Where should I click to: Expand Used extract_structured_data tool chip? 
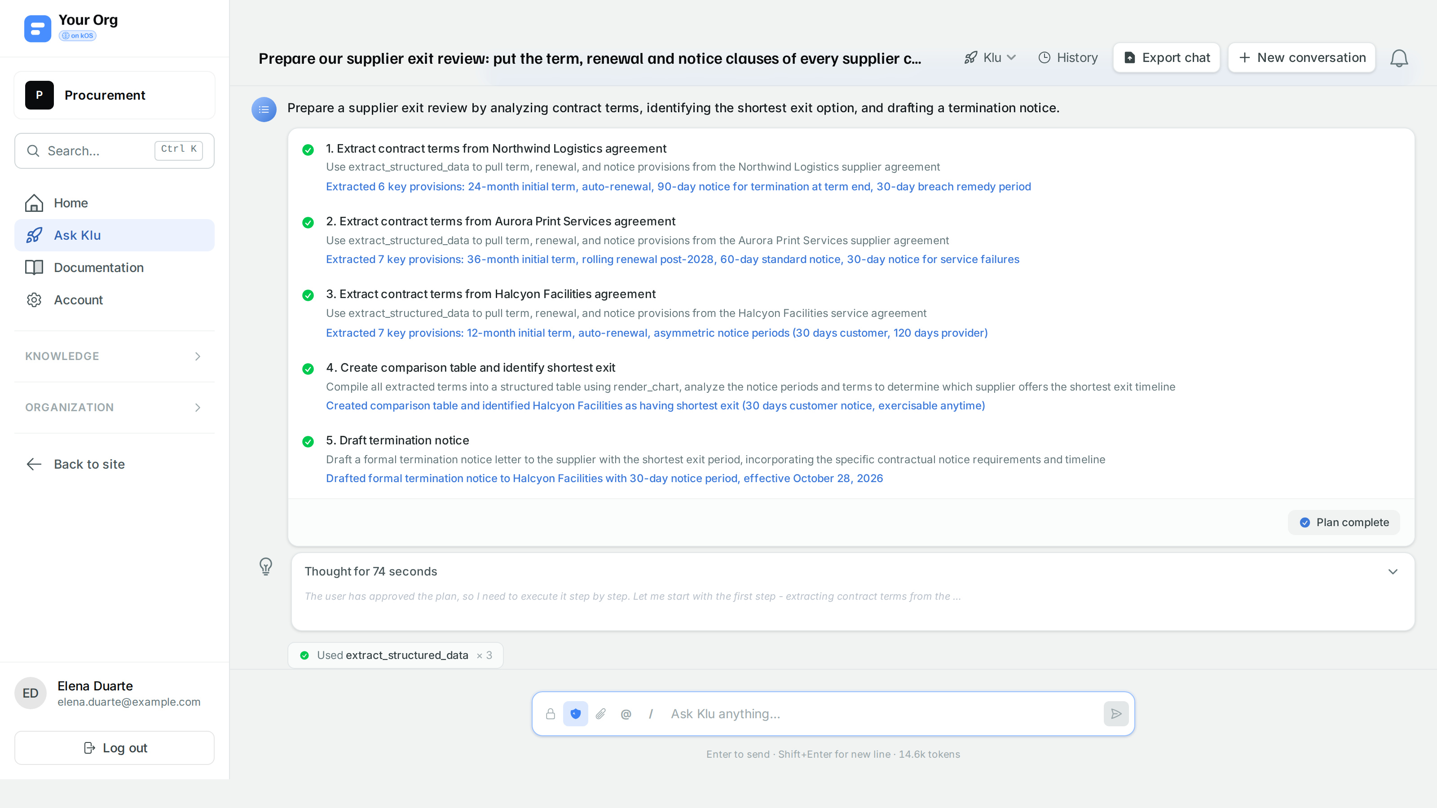(x=396, y=655)
